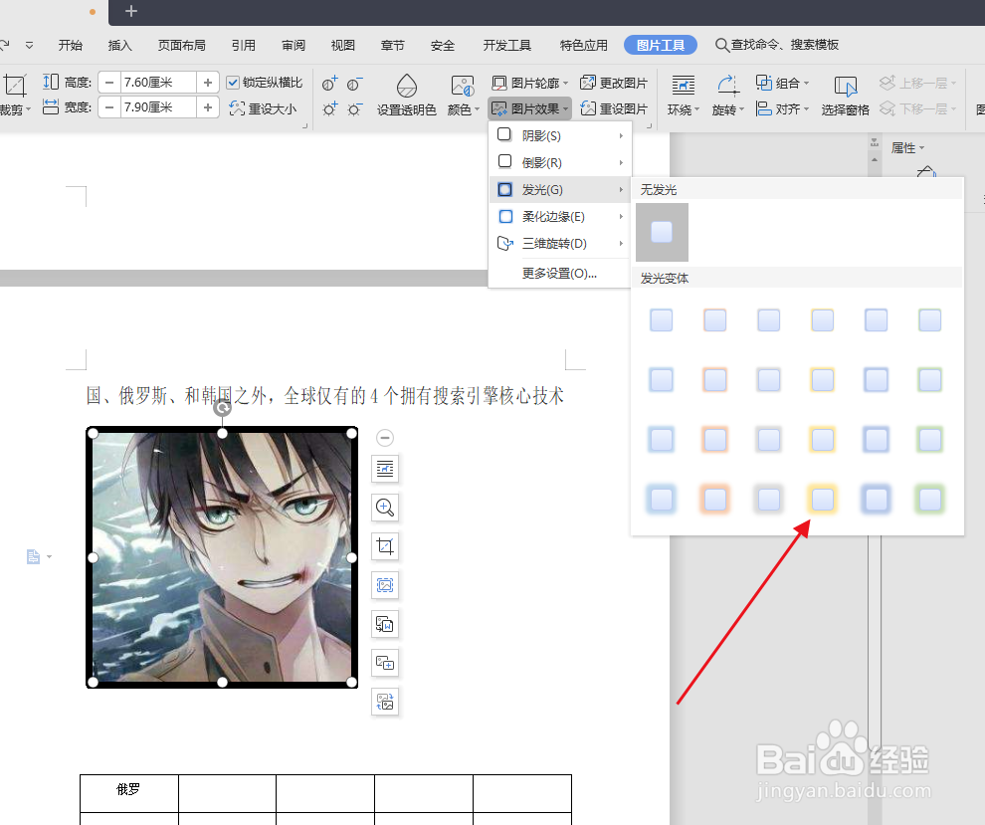Open the Rotate (旋转) options

[x=727, y=95]
